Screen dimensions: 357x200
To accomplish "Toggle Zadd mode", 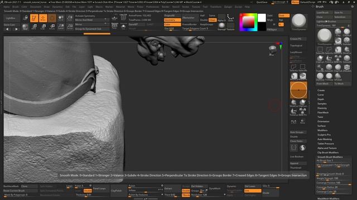I will click(270, 16).
